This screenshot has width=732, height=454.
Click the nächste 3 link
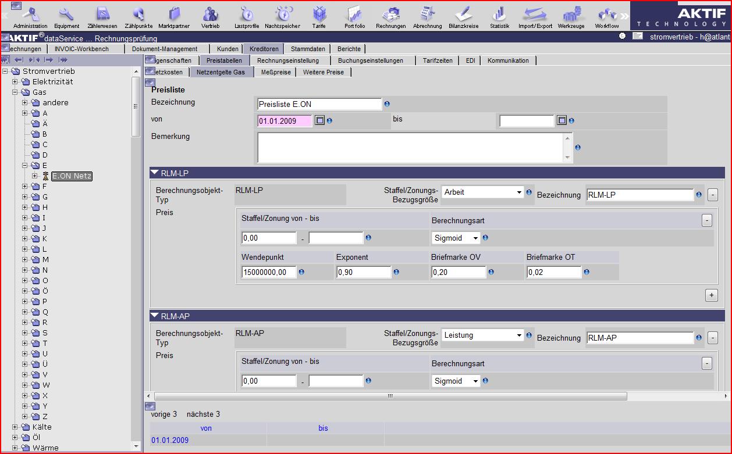[x=203, y=414]
